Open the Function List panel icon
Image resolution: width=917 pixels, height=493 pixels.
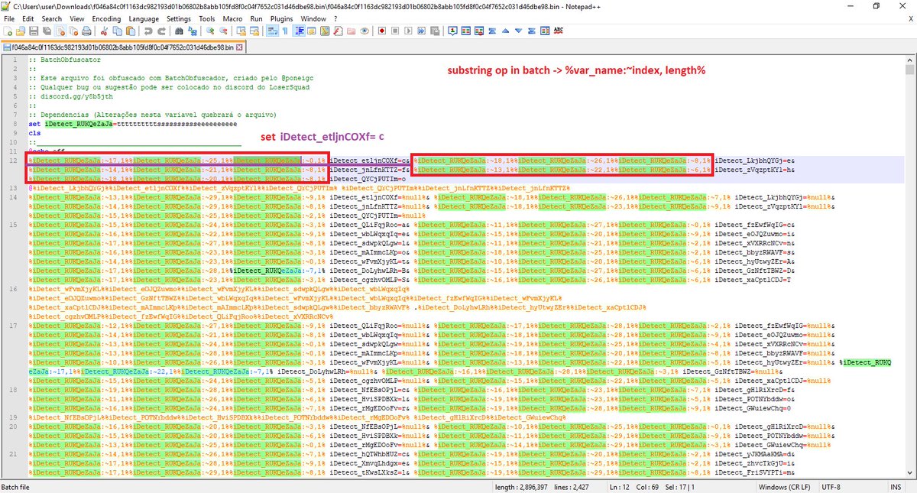pos(339,31)
